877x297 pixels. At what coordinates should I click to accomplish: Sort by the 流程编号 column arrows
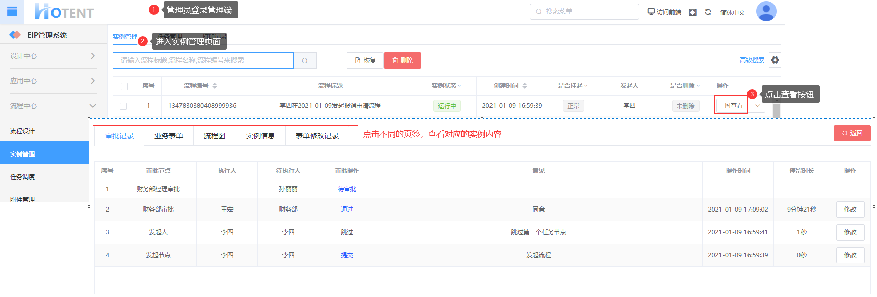tap(215, 86)
